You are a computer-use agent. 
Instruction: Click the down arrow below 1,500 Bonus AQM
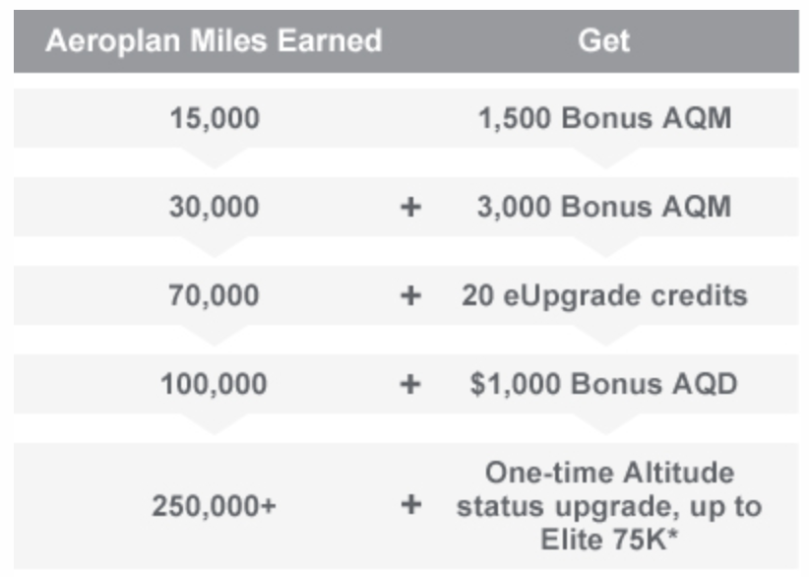(x=605, y=158)
